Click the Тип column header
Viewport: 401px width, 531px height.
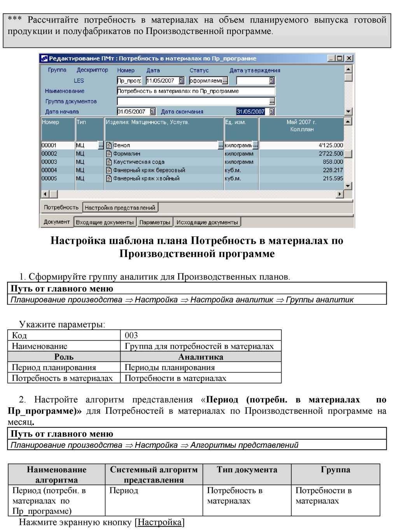click(89, 129)
